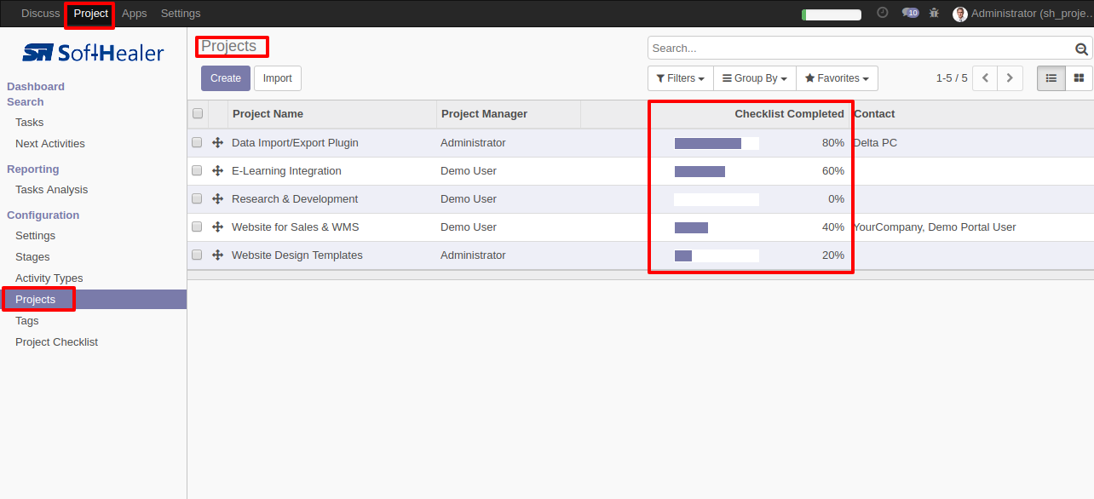This screenshot has height=499, width=1094.
Task: Open the conversations chat icon
Action: [910, 13]
